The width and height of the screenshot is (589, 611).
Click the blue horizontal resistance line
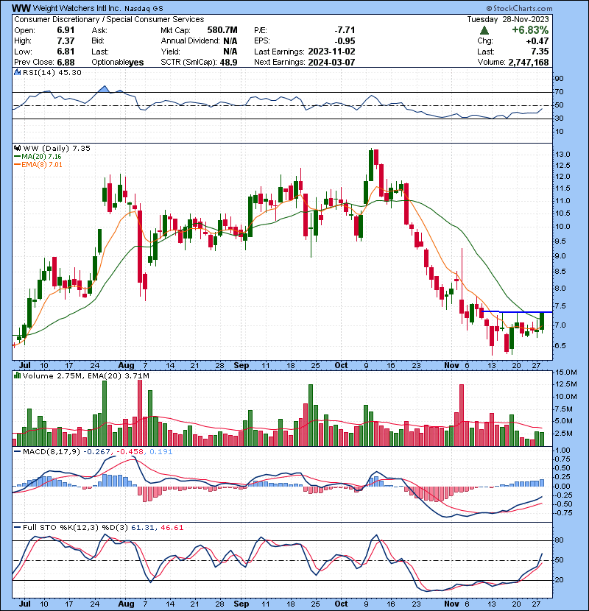tap(515, 312)
